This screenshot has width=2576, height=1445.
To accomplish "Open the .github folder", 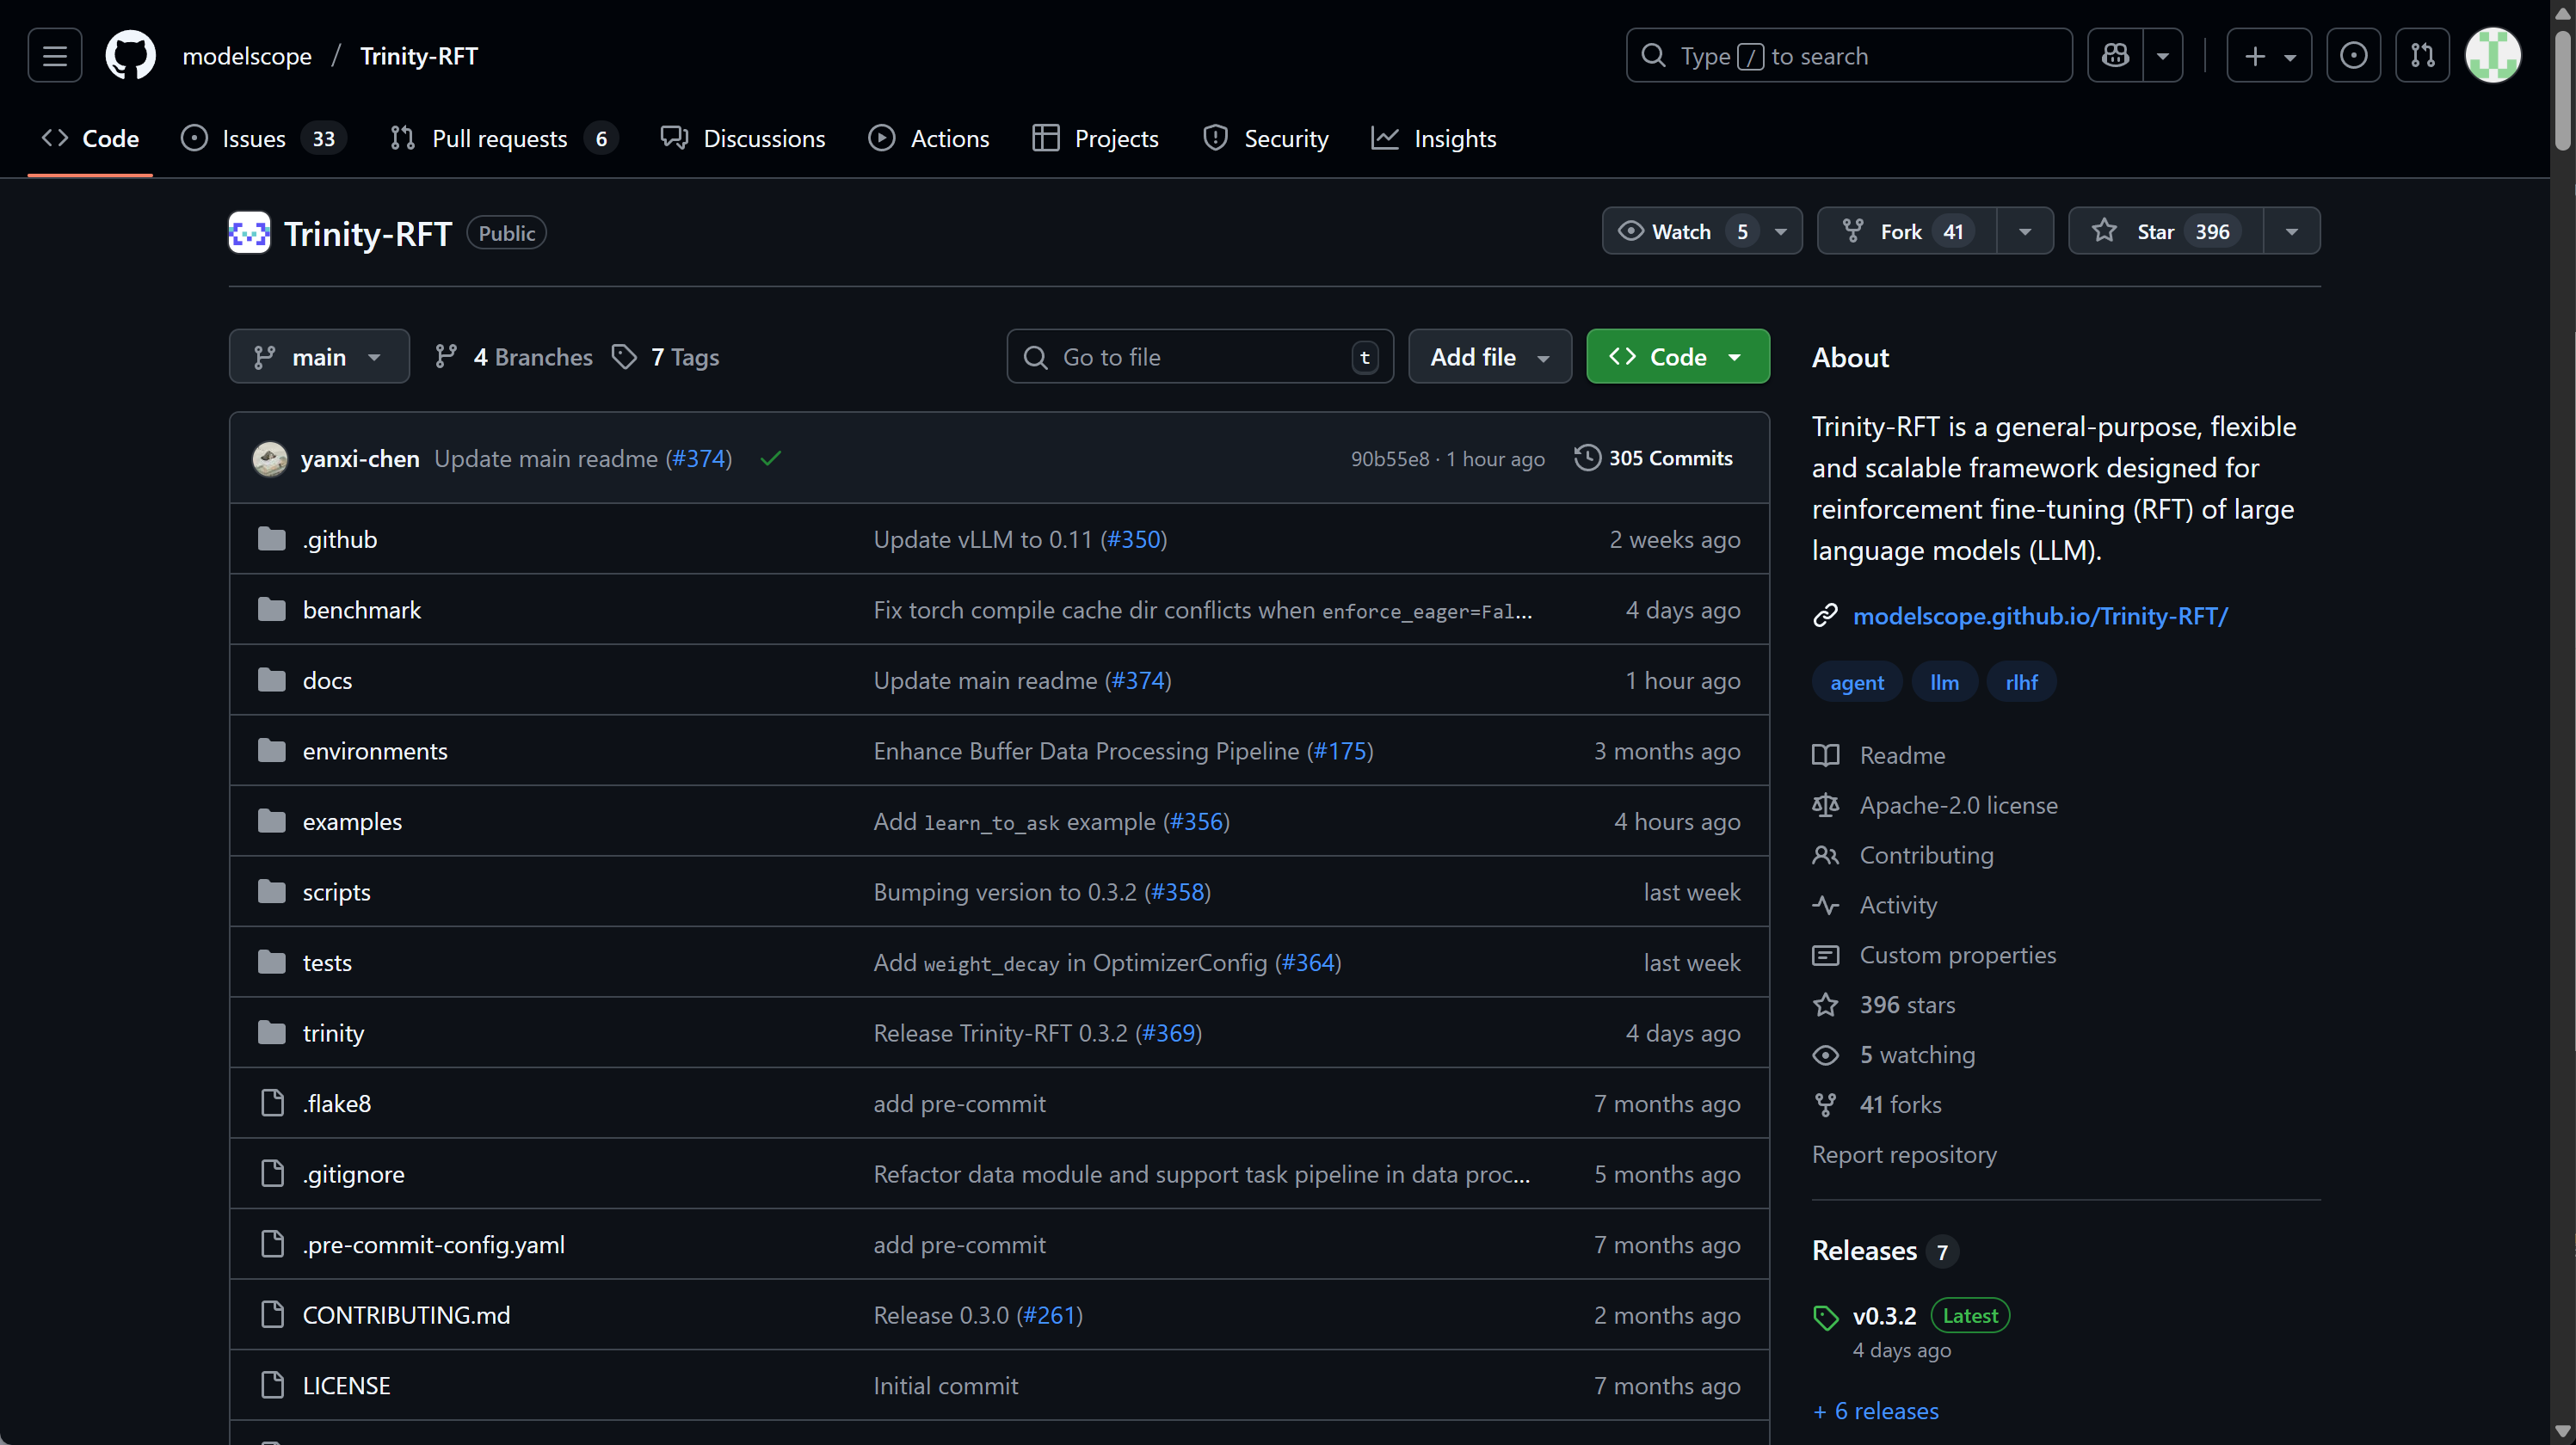I will [x=340, y=539].
